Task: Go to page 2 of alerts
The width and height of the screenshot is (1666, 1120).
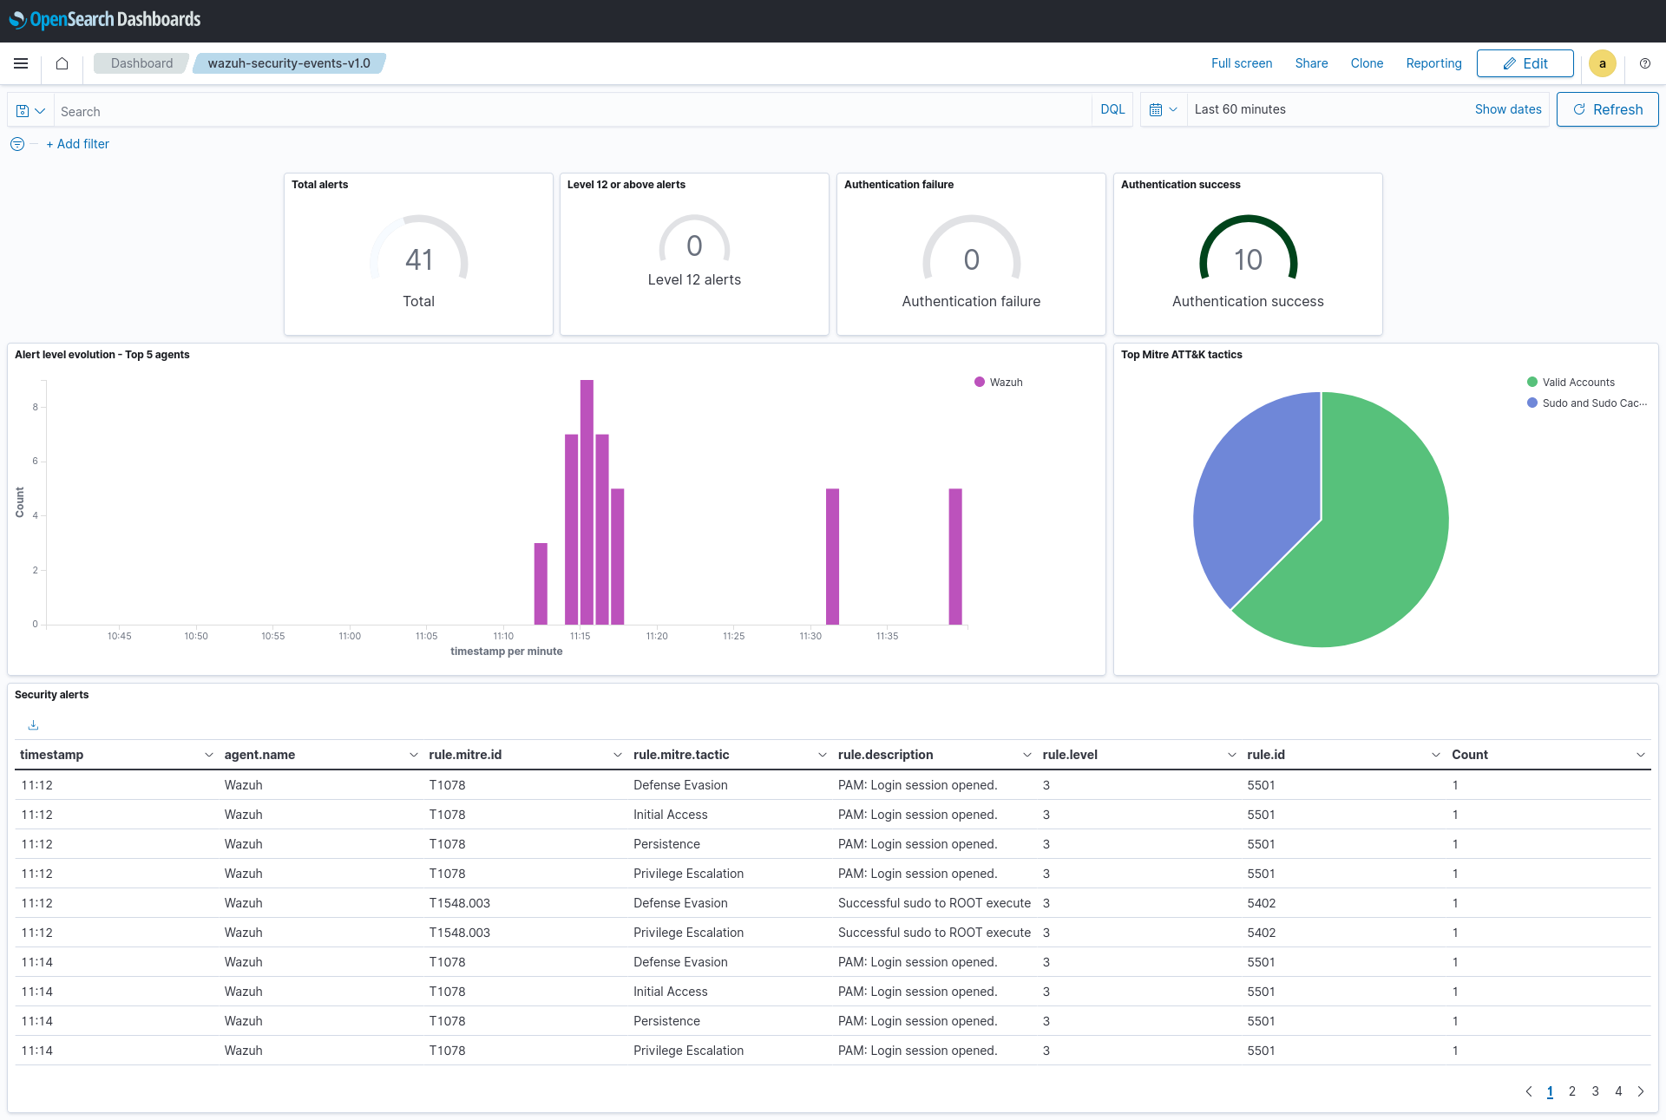Action: (x=1571, y=1091)
